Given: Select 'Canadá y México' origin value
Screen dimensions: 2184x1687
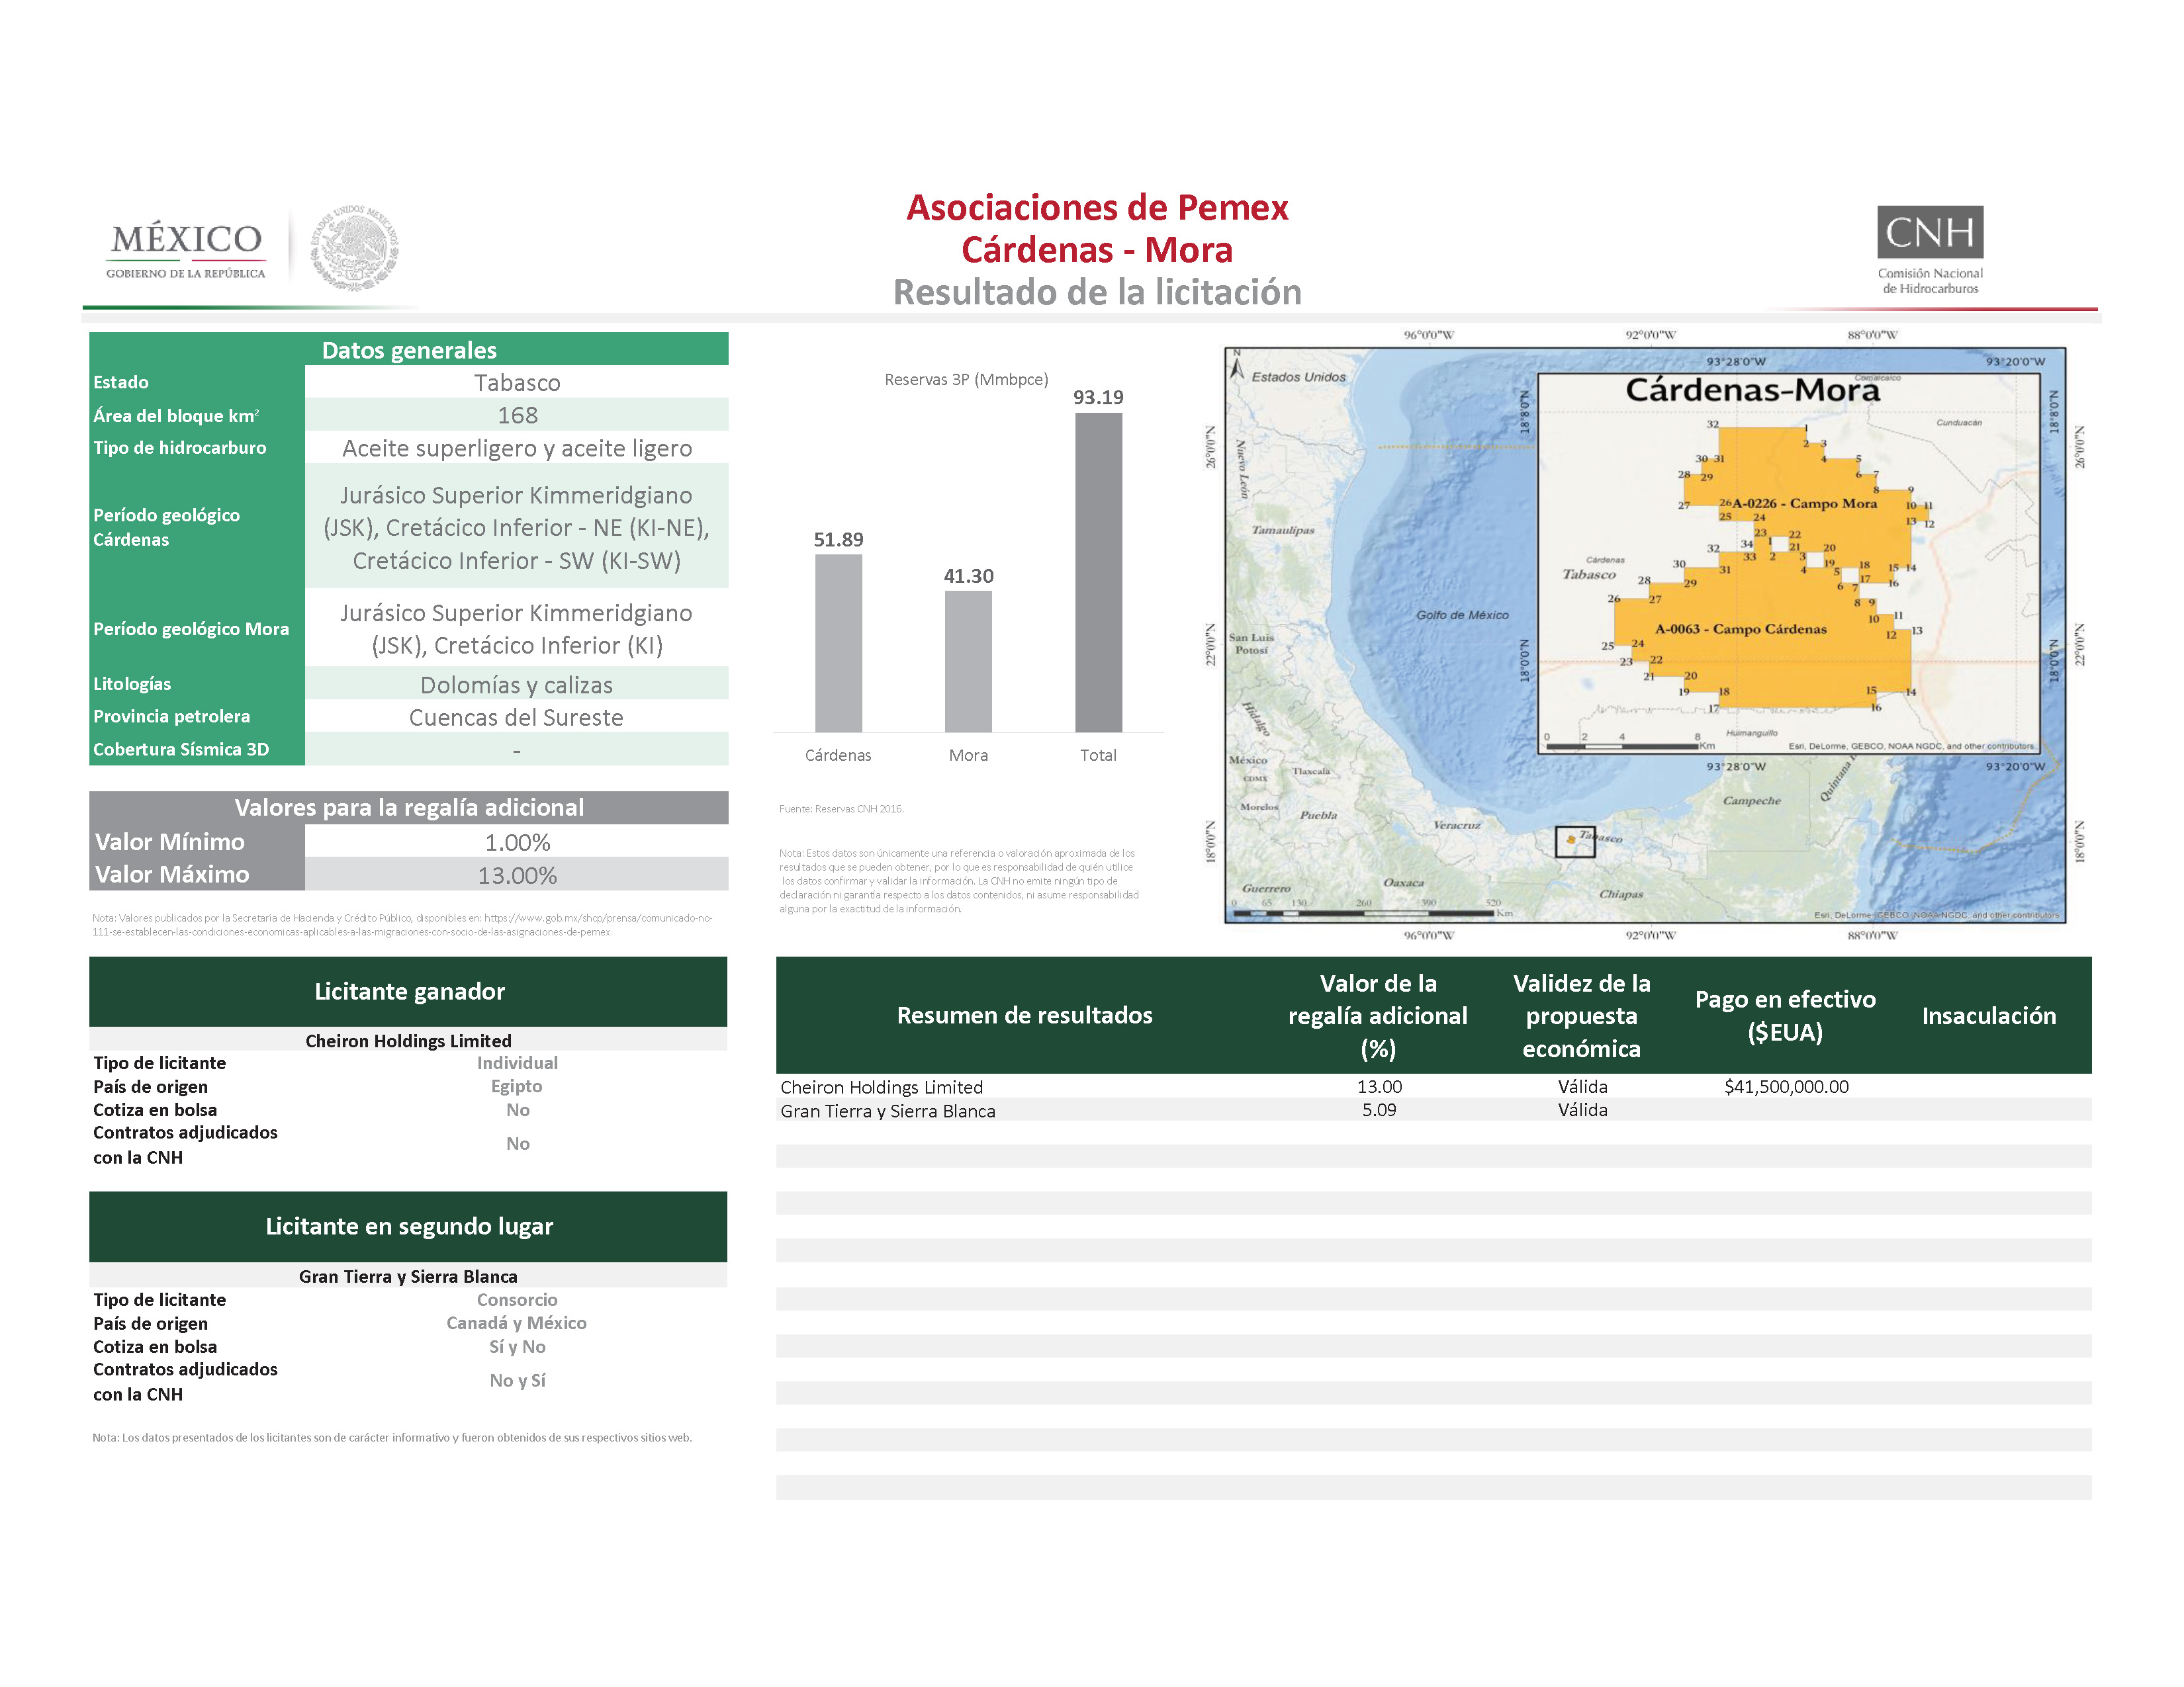Looking at the screenshot, I should click(516, 1323).
